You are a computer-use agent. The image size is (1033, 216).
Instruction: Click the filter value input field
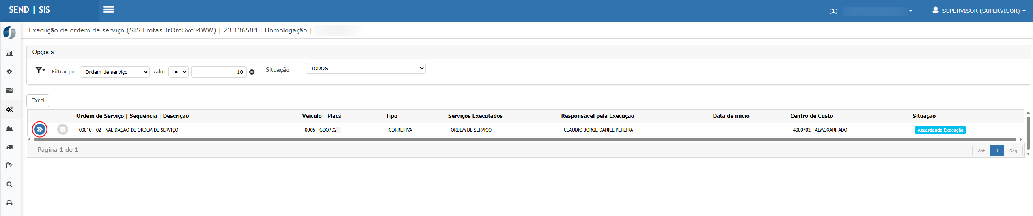tap(219, 72)
